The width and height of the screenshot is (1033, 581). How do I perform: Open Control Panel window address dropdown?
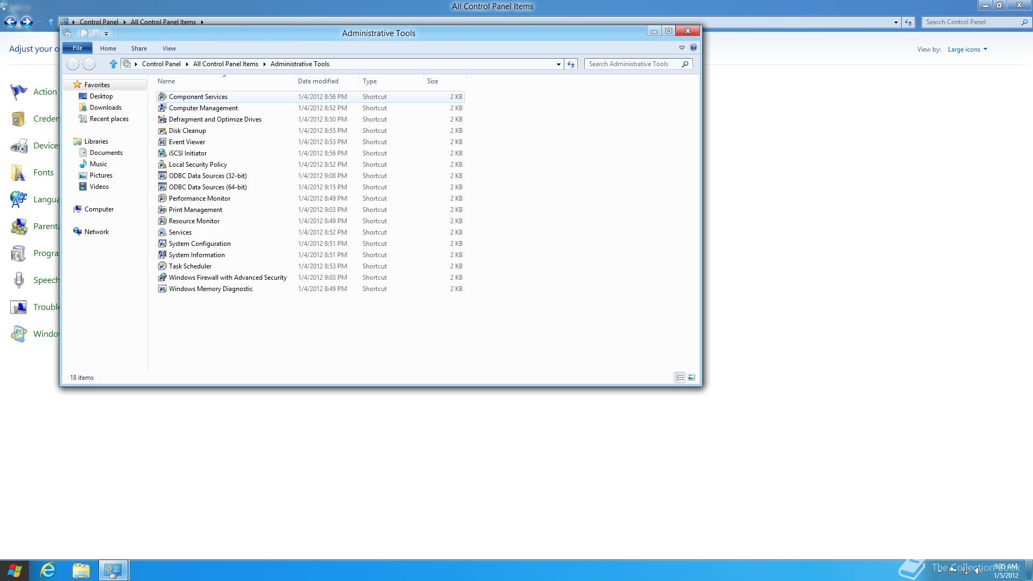tap(896, 22)
